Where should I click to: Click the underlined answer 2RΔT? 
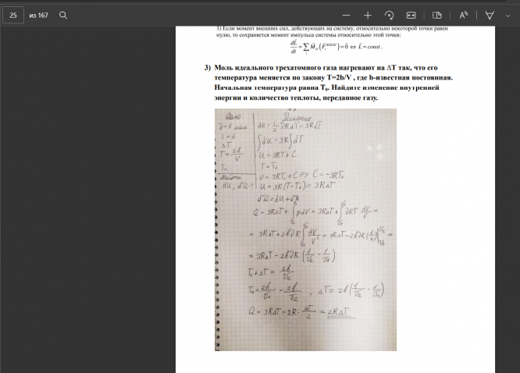coord(338,312)
